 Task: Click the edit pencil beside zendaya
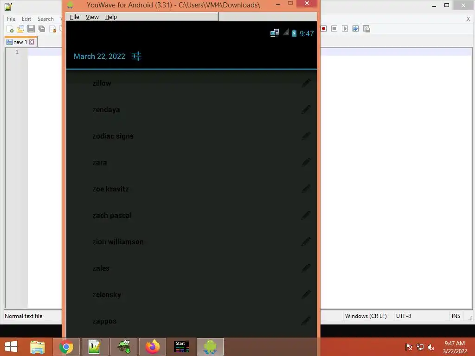306,109
